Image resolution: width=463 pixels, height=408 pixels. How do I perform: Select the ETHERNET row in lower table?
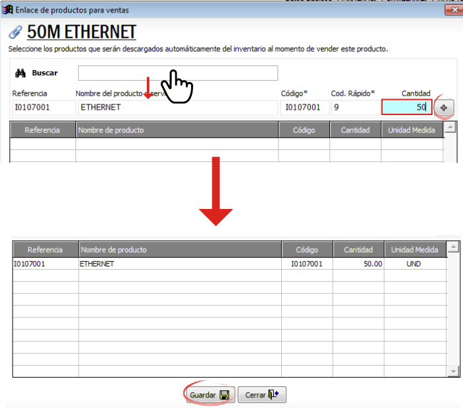coord(230,264)
